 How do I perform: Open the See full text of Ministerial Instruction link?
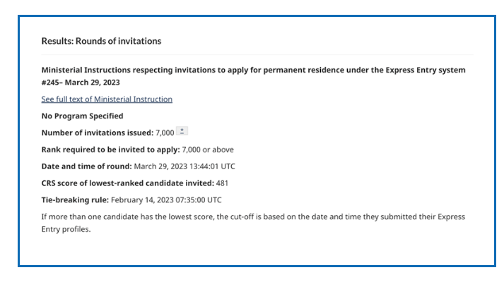click(x=107, y=99)
